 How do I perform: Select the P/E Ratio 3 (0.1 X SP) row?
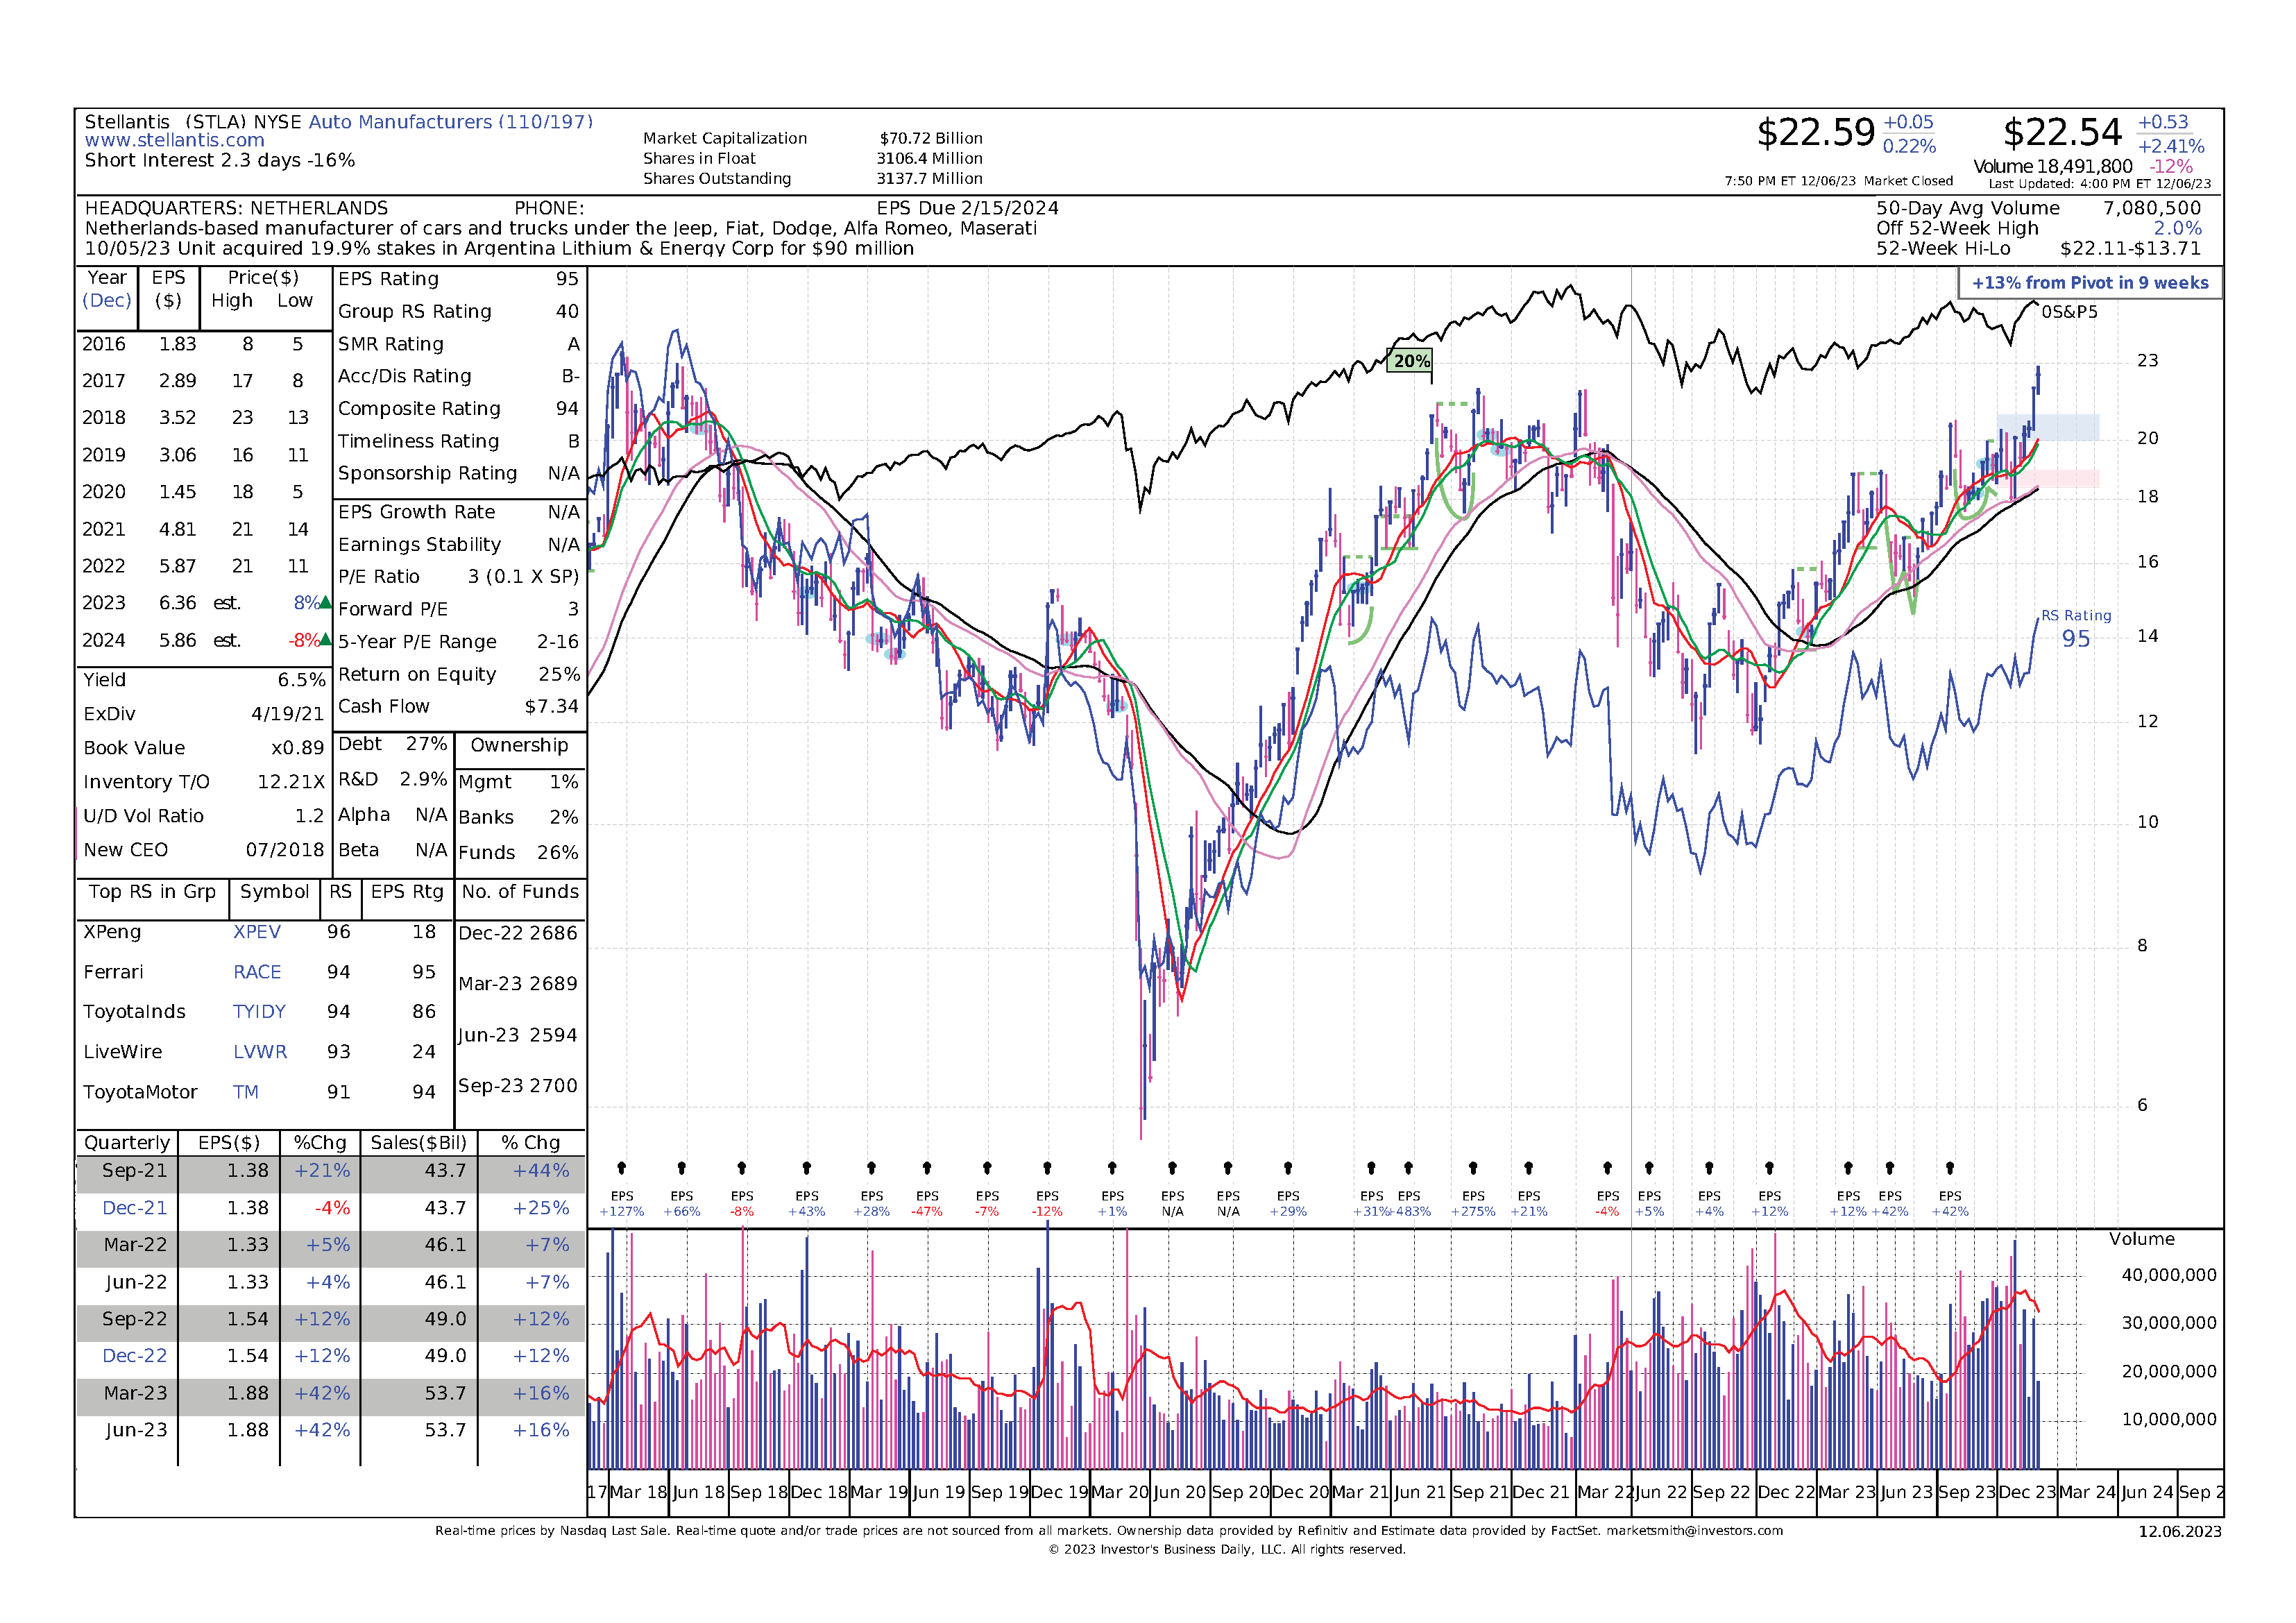click(x=459, y=577)
